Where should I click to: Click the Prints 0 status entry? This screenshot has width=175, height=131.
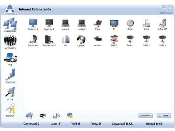(96, 124)
